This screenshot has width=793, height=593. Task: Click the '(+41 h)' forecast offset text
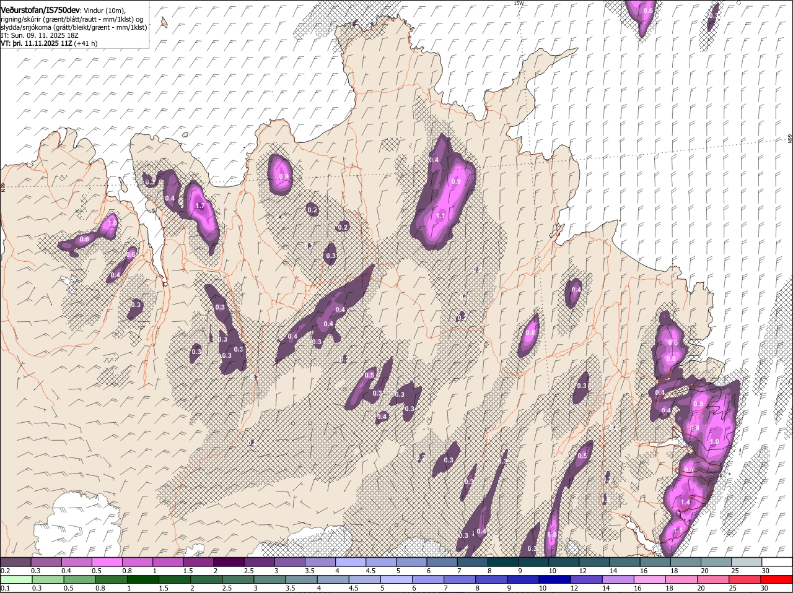85,43
